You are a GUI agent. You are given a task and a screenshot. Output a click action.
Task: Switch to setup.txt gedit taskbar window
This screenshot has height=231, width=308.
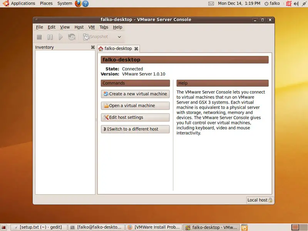39,227
